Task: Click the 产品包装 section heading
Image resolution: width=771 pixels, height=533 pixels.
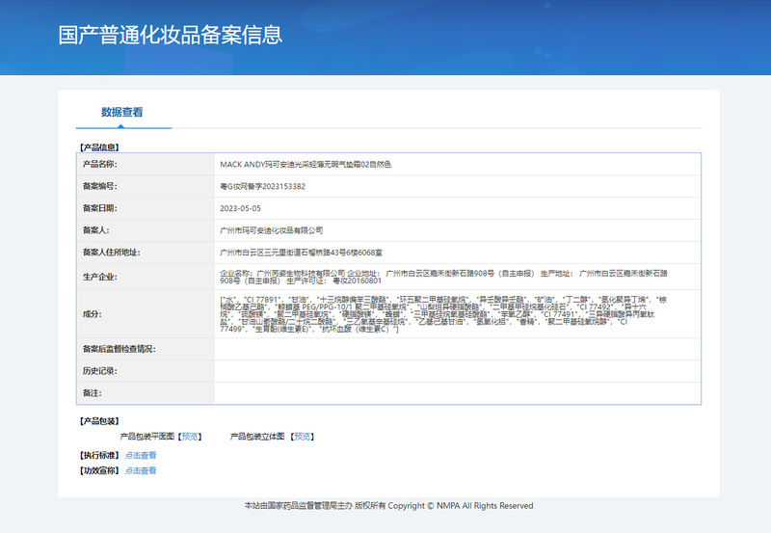Action: pyautogui.click(x=98, y=421)
